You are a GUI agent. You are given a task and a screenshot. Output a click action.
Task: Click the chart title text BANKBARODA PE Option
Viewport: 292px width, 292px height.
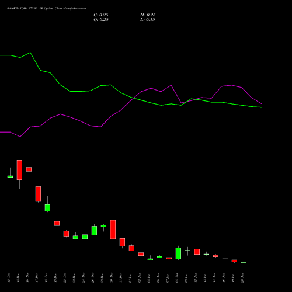47,9
